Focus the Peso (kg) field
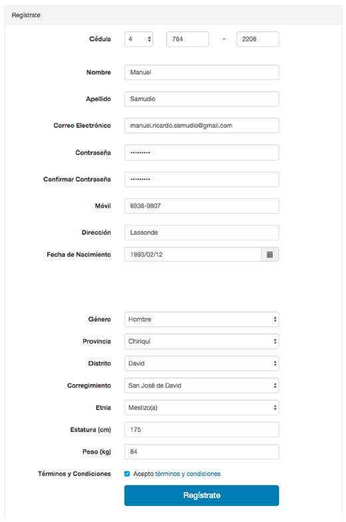Image resolution: width=346 pixels, height=522 pixels. point(202,451)
